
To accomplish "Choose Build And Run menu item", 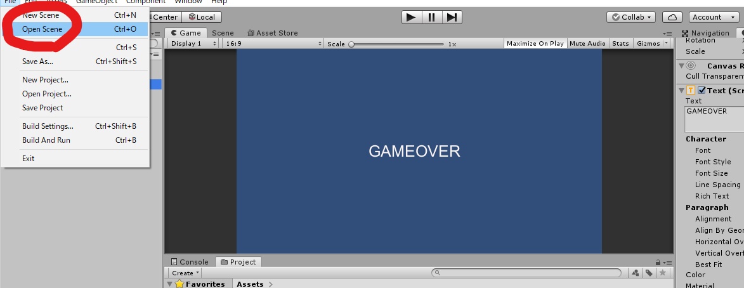I will (75, 140).
